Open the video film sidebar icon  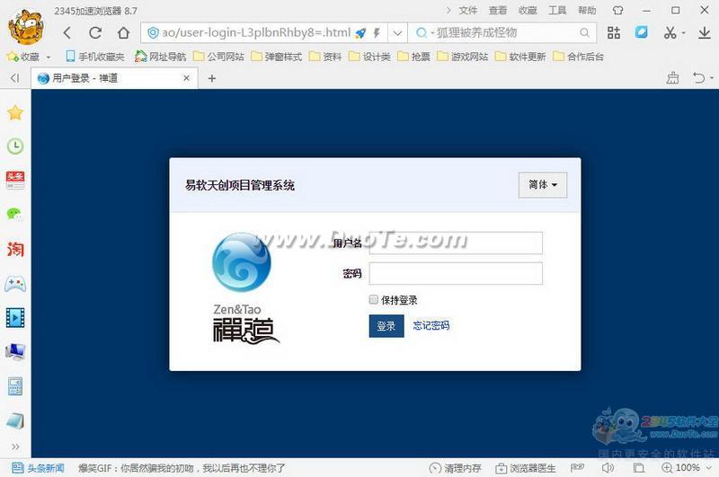tap(14, 317)
